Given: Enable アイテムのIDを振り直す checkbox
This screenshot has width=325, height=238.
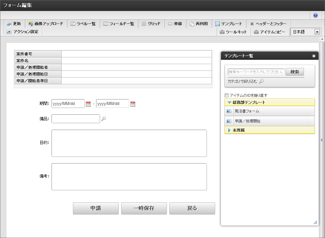Looking at the screenshot, I should click(x=226, y=95).
